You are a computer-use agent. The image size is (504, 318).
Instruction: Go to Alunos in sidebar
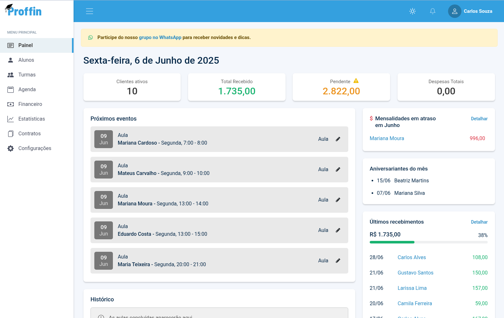[x=26, y=60]
